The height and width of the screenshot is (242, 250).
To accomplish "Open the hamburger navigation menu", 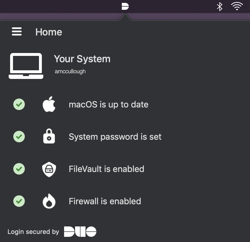I will click(x=16, y=32).
